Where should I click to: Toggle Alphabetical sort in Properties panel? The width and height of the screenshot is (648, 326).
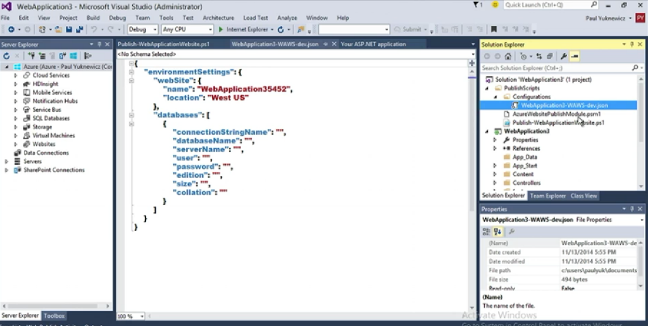point(497,232)
